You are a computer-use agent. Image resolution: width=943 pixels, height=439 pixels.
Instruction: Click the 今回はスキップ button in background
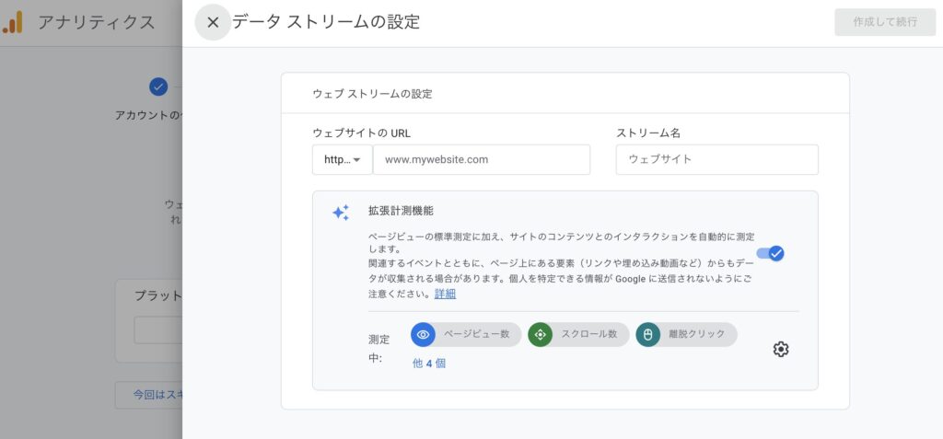pyautogui.click(x=149, y=395)
